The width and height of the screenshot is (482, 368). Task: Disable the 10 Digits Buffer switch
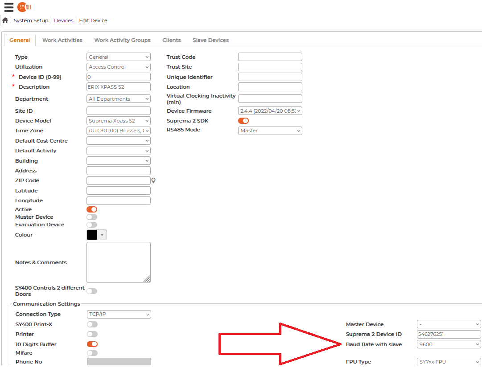[x=92, y=344]
